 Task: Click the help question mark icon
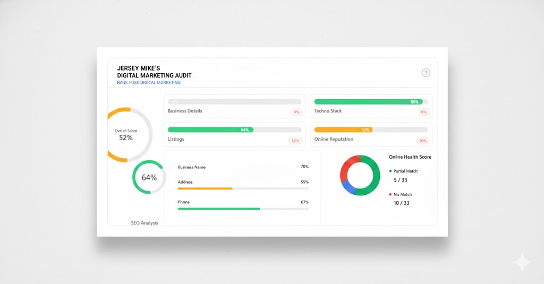point(426,73)
